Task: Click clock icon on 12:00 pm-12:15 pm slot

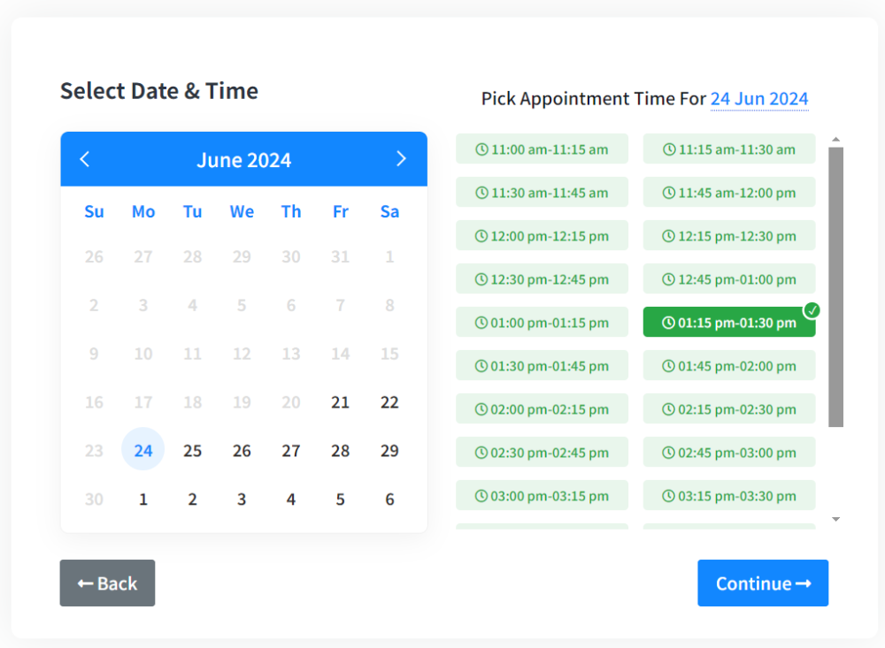Action: coord(481,236)
